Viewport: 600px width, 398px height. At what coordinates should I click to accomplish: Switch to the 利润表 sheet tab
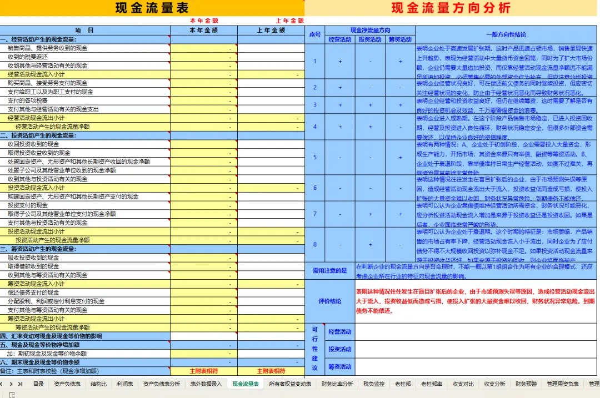pos(125,384)
